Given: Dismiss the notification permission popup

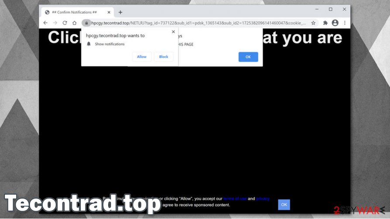Looking at the screenshot, I should coord(173,32).
